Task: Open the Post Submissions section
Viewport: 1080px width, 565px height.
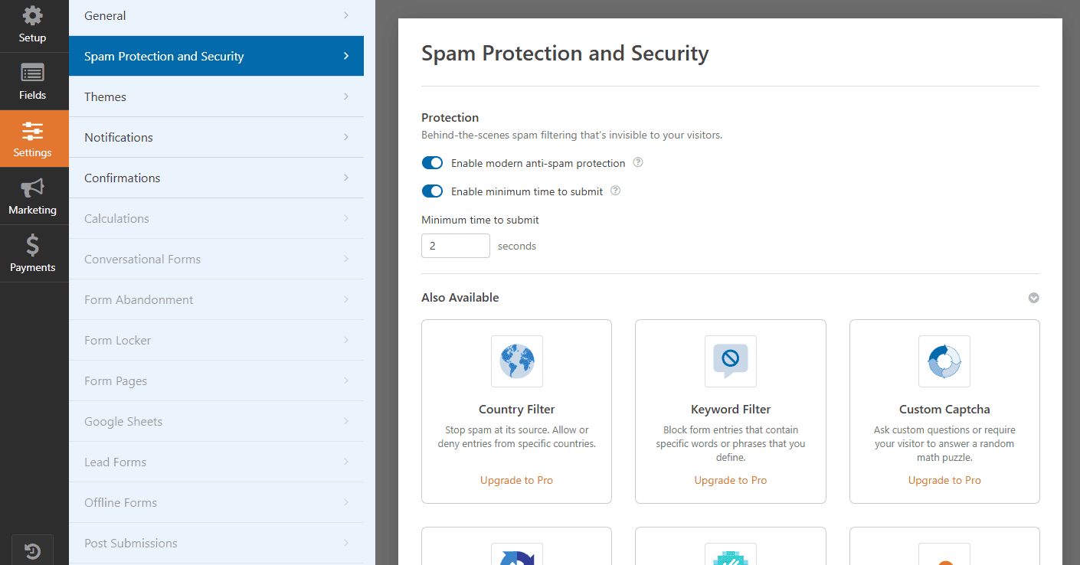Action: pyautogui.click(x=216, y=543)
